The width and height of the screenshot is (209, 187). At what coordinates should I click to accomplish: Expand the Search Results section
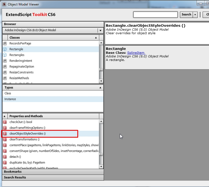click(x=53, y=177)
